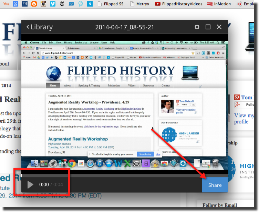Open the Metryx bookmark

click(x=139, y=4)
